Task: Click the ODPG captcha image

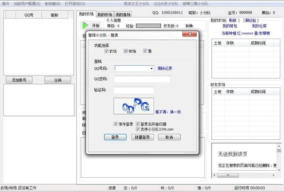Action: point(134,106)
